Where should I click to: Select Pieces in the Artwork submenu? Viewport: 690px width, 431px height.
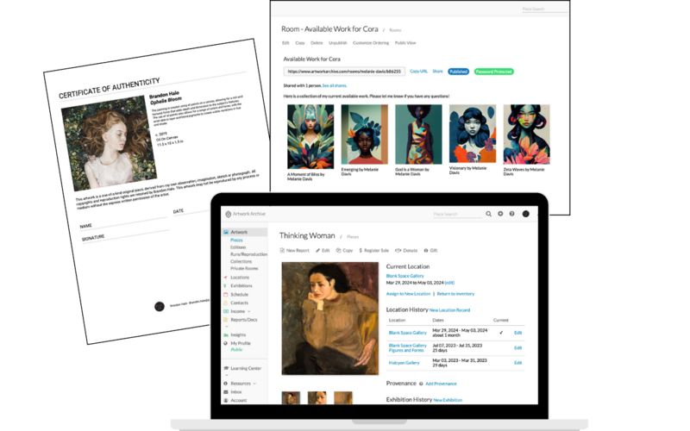[x=236, y=240]
